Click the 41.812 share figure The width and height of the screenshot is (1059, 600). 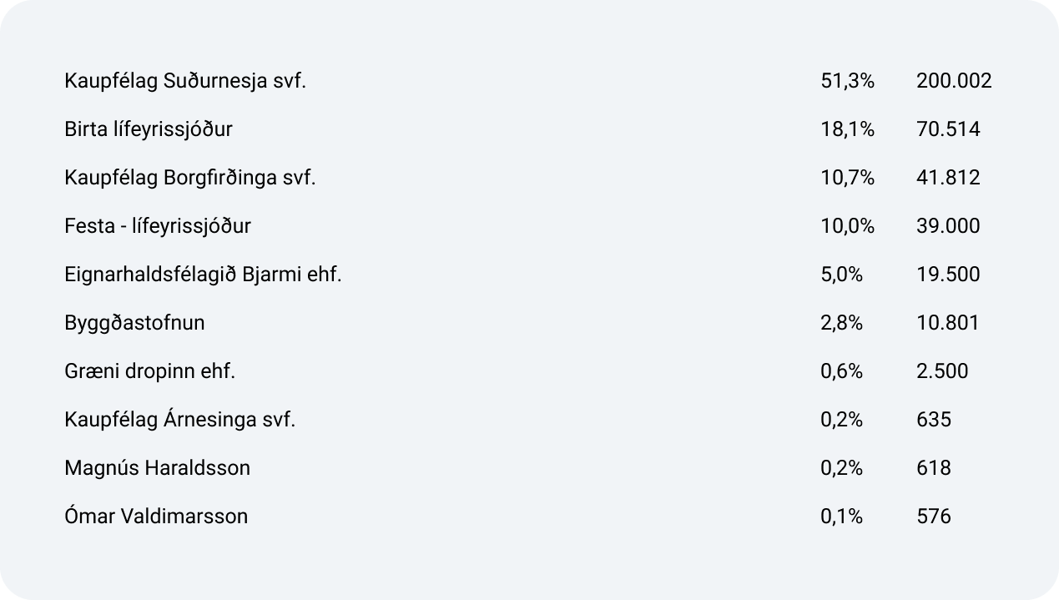tap(948, 178)
